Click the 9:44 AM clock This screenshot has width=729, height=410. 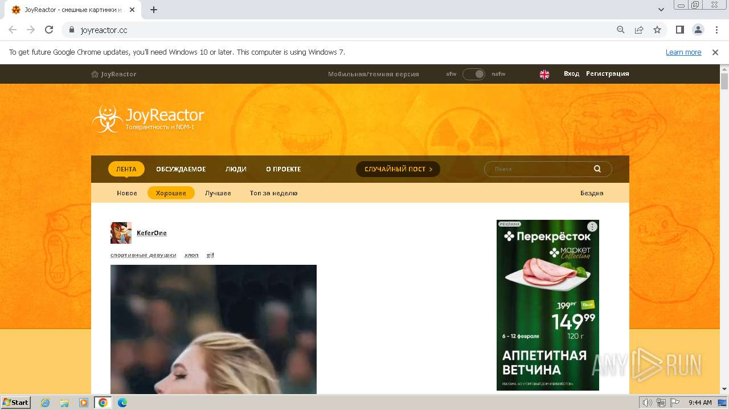pyautogui.click(x=700, y=403)
